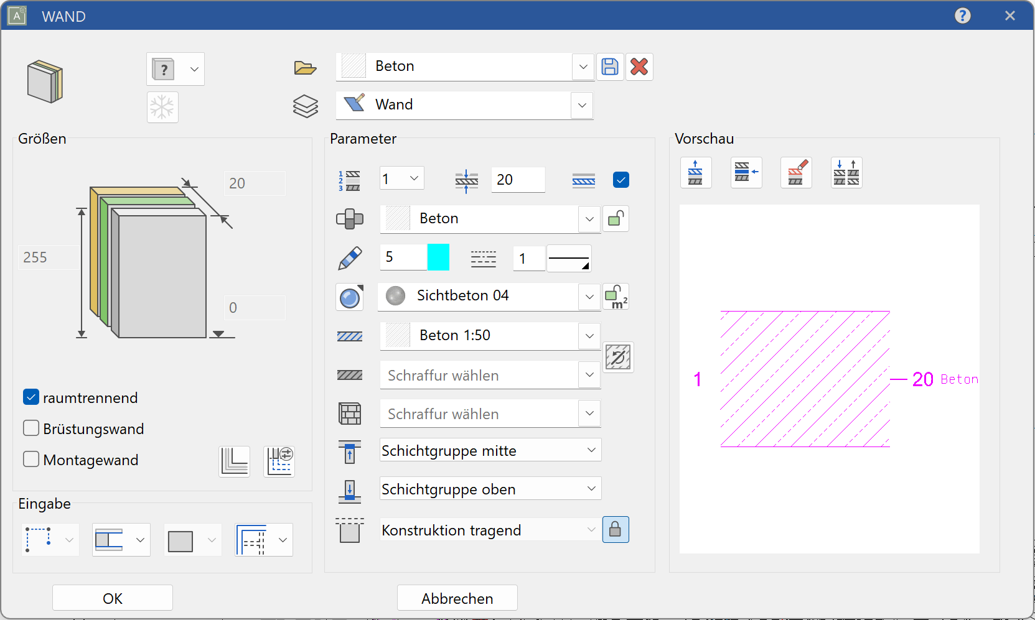Click the Abbrechen button
This screenshot has width=1035, height=620.
[x=457, y=598]
